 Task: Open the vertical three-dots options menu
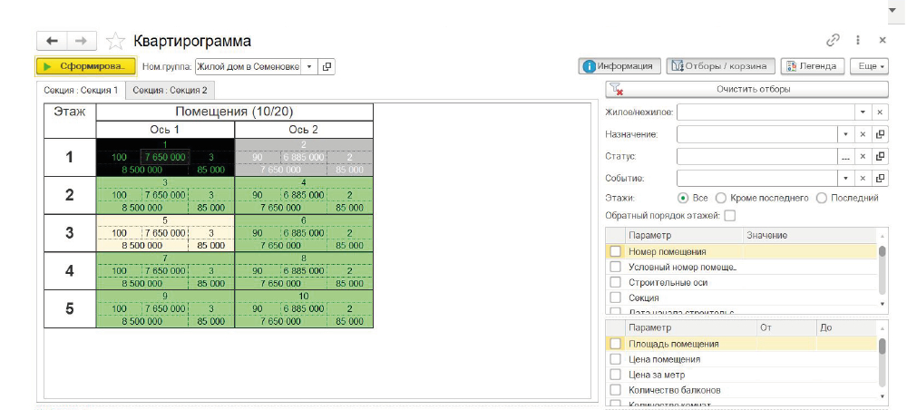pos(858,41)
